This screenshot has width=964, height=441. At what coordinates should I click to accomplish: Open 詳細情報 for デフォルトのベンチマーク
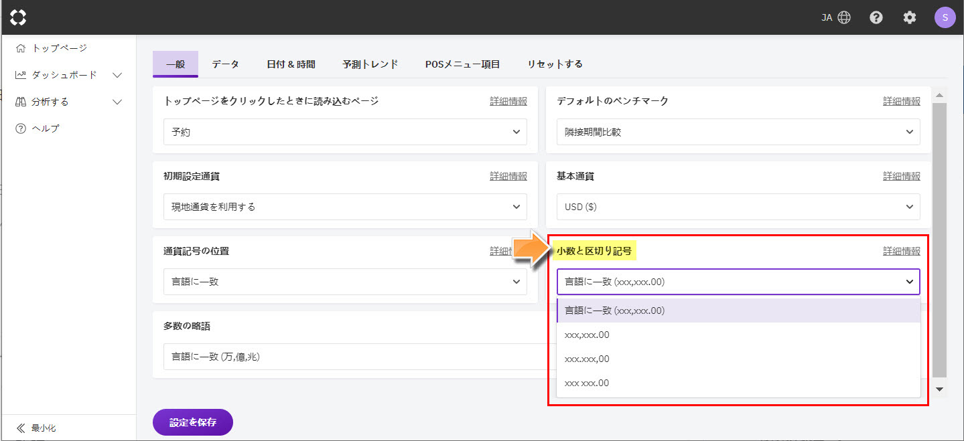902,101
